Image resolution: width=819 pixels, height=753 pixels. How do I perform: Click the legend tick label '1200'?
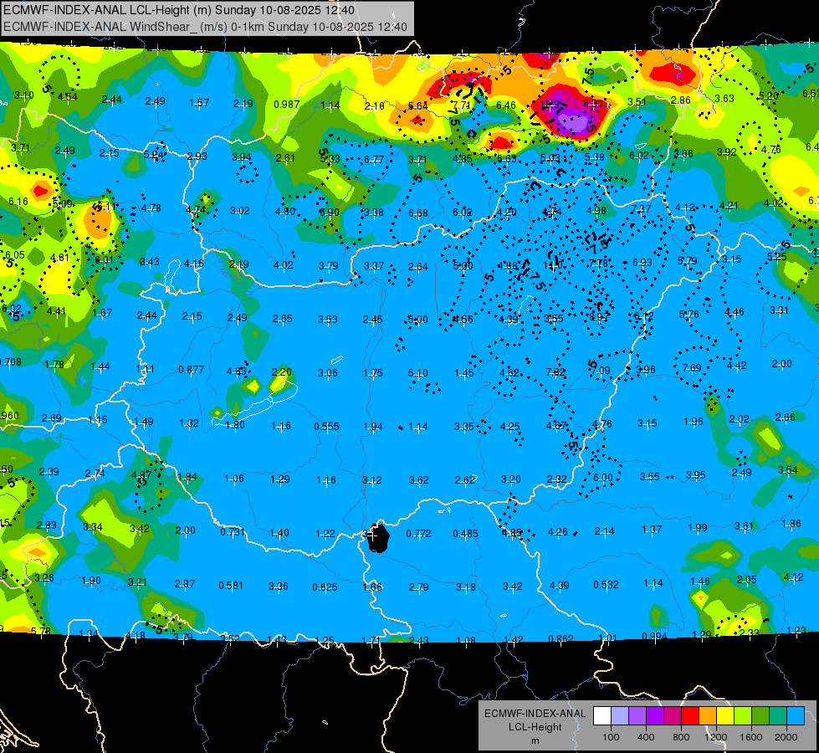715,737
